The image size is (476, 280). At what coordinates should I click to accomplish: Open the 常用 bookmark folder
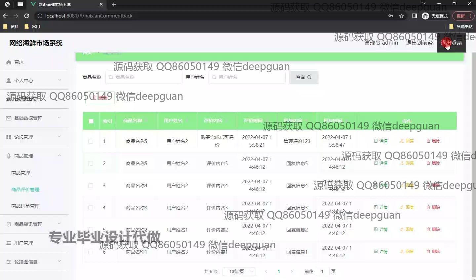click(32, 27)
